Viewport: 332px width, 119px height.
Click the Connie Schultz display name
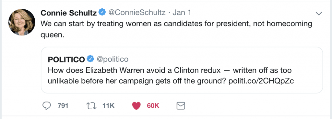click(69, 13)
